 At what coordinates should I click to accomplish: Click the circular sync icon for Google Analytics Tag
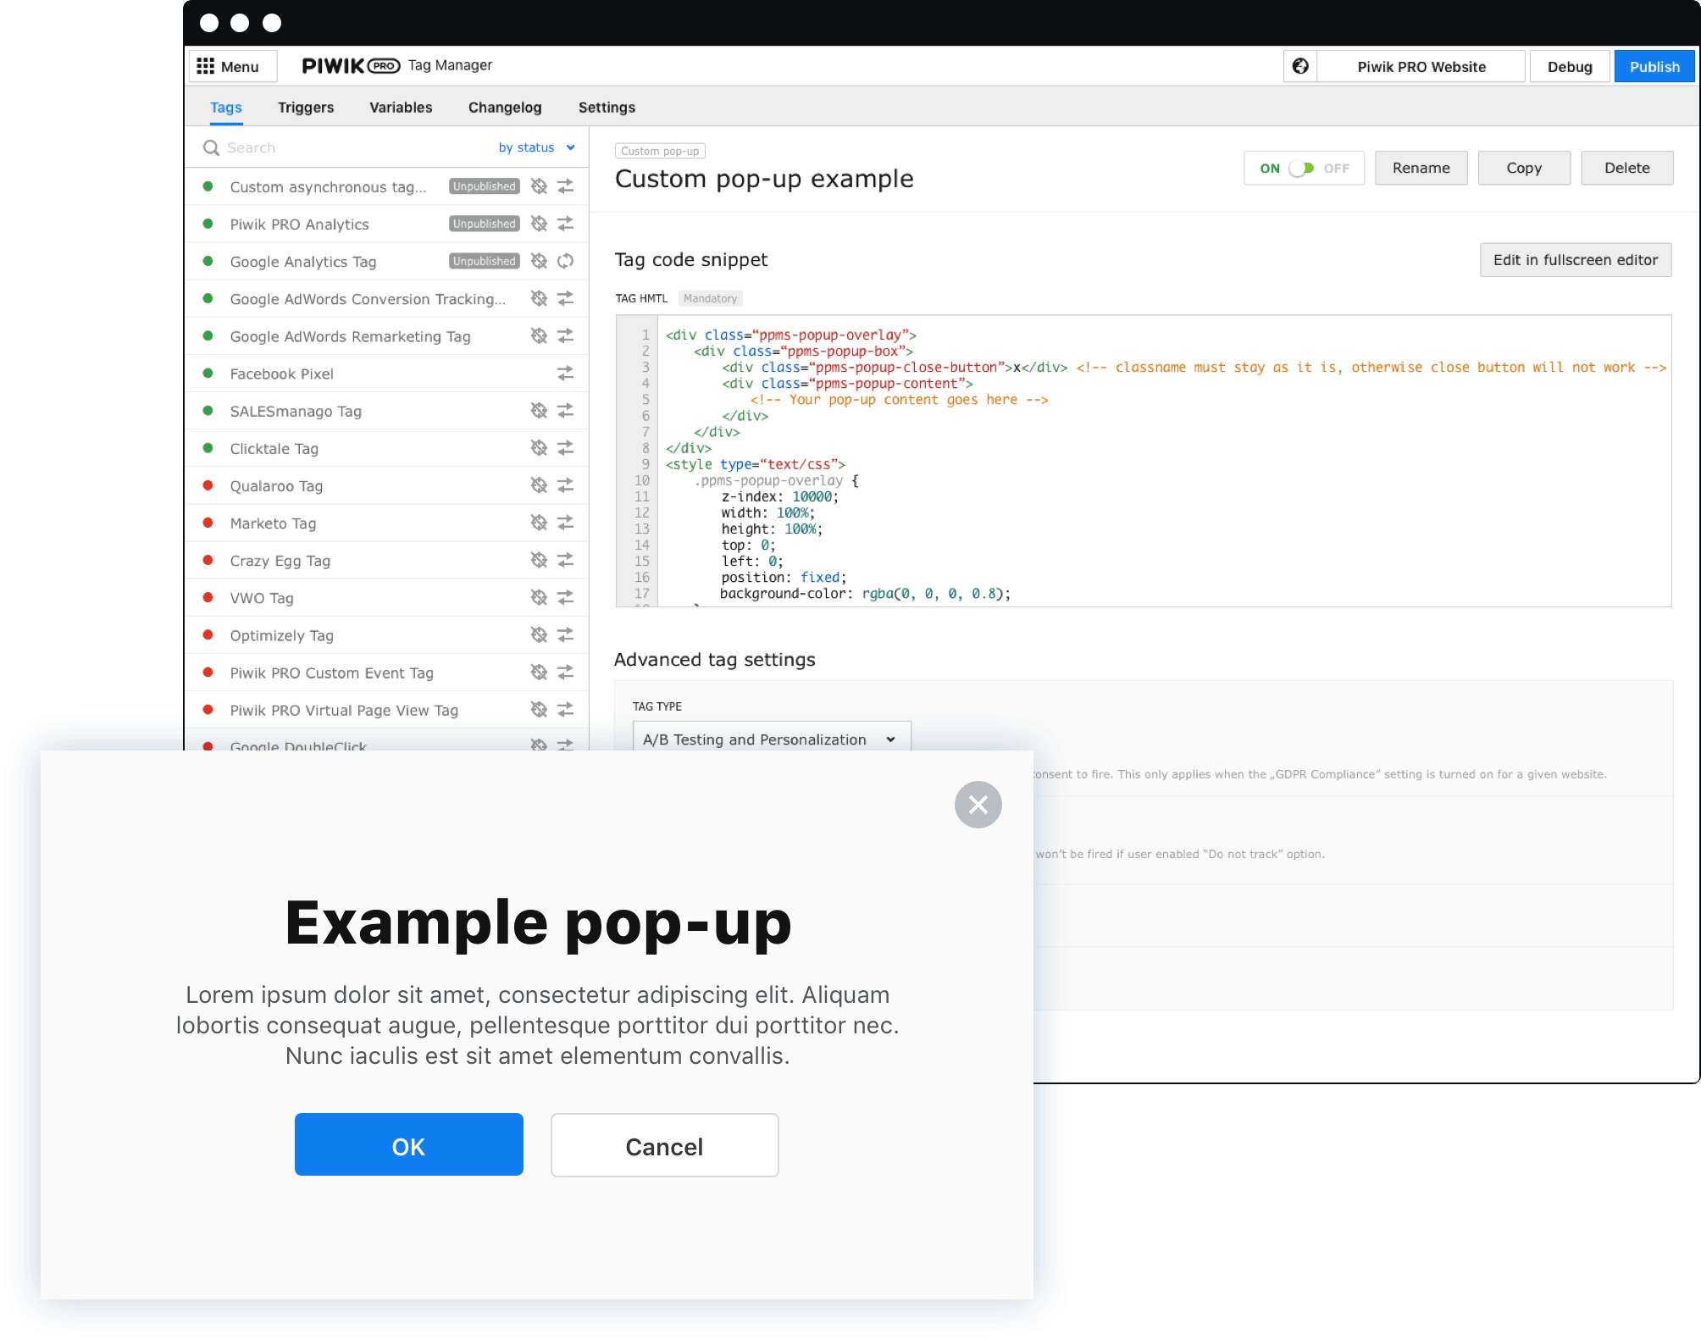tap(565, 261)
